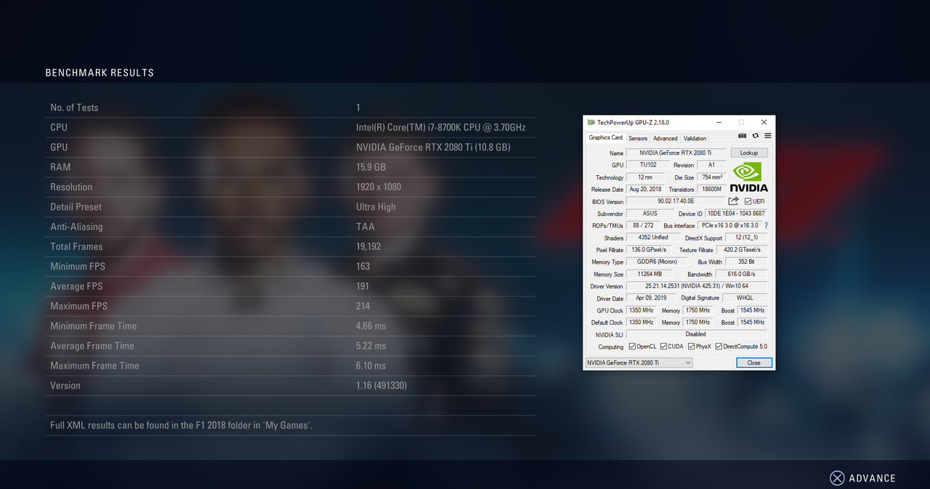Click the Pixel Fillrate field 136.0 GPixel/s

(x=649, y=250)
